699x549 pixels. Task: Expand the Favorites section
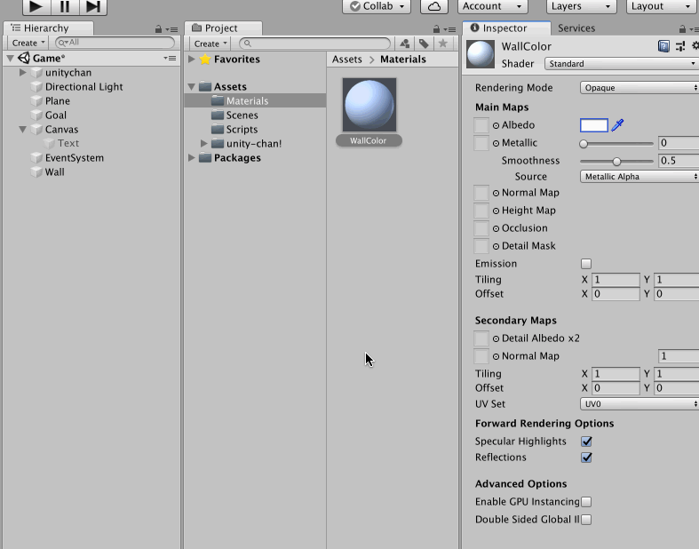[x=192, y=59]
